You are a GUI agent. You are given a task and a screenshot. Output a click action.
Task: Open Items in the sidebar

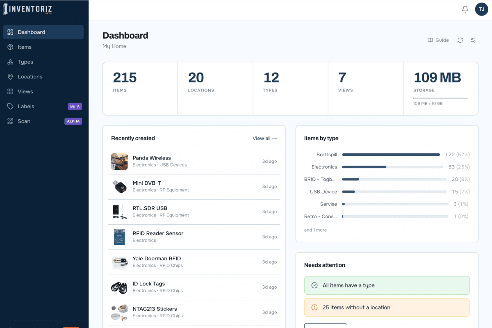click(43, 47)
